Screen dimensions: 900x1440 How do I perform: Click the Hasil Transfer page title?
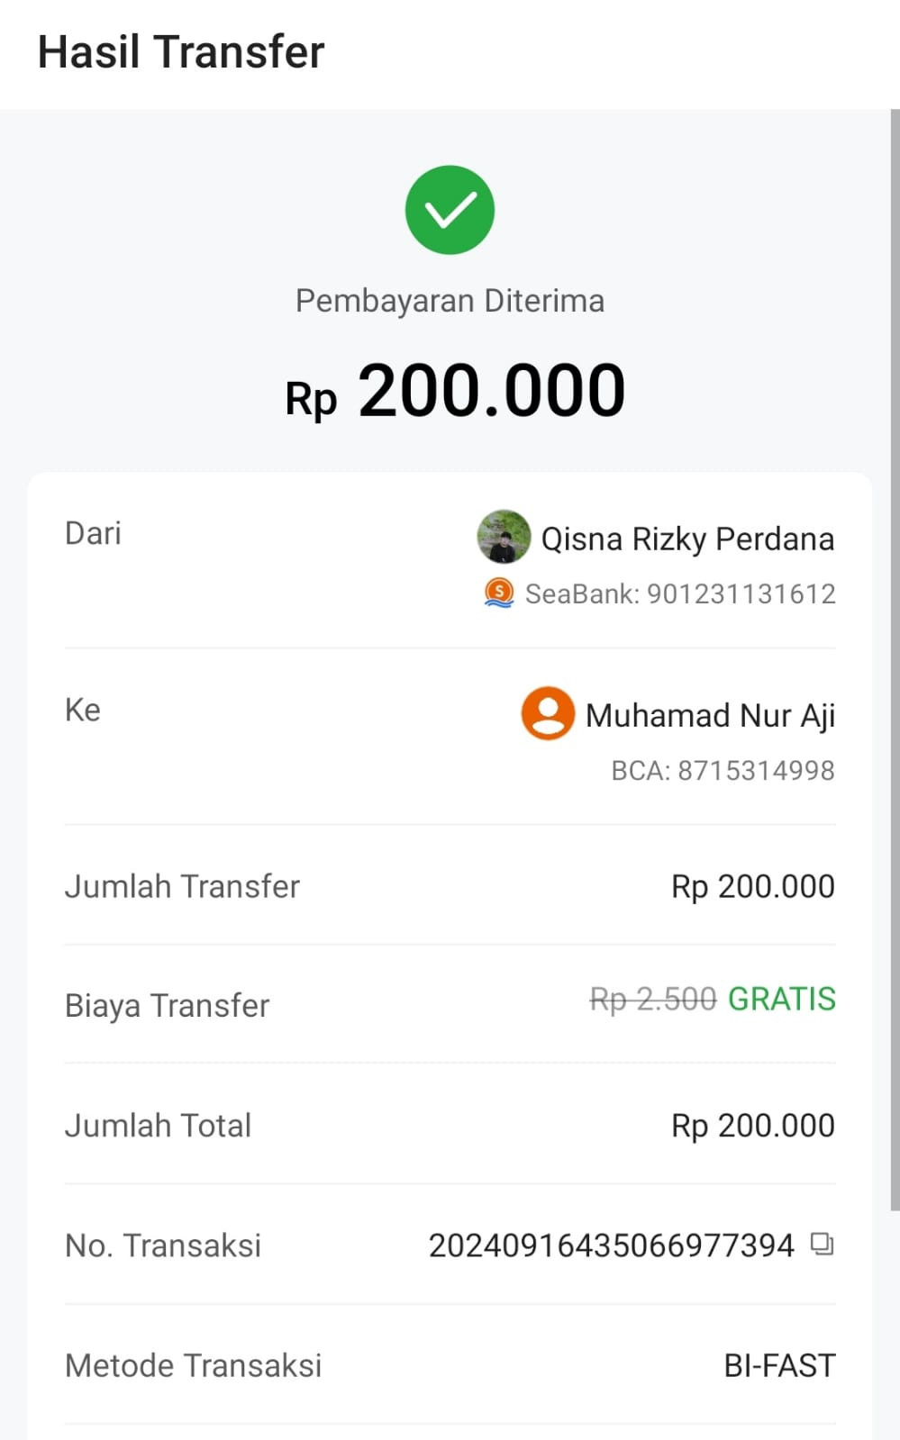point(180,52)
